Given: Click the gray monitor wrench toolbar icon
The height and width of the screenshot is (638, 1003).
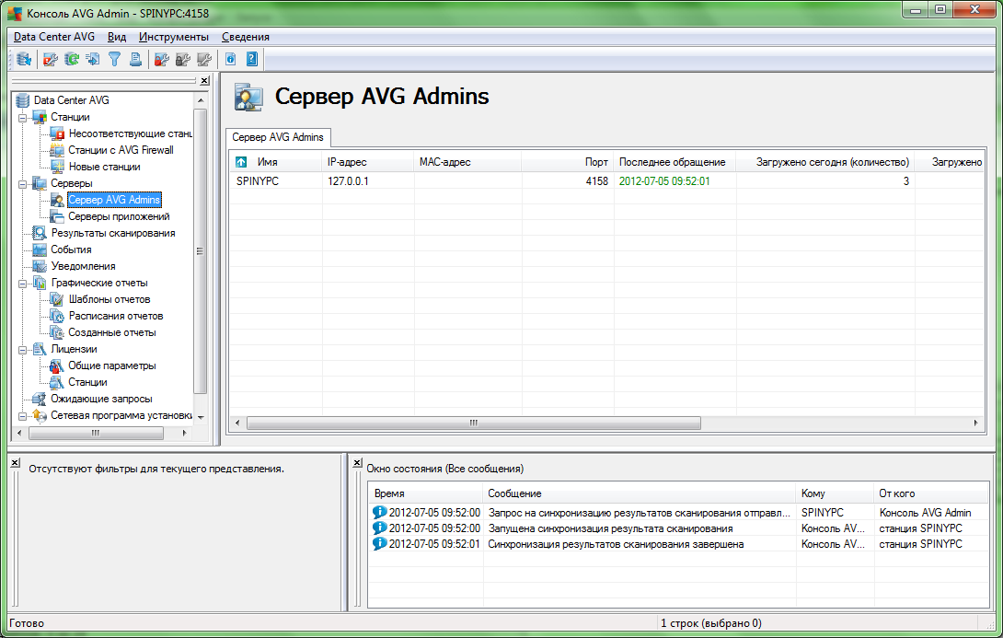Looking at the screenshot, I should (x=204, y=60).
